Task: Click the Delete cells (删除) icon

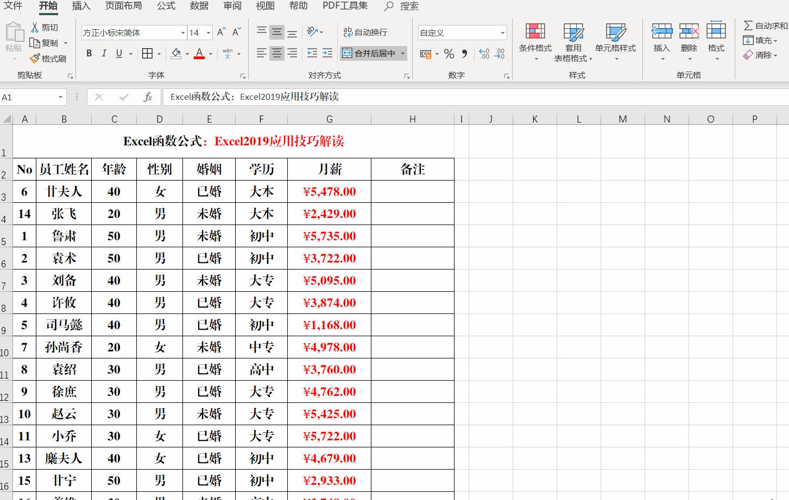Action: 689,30
